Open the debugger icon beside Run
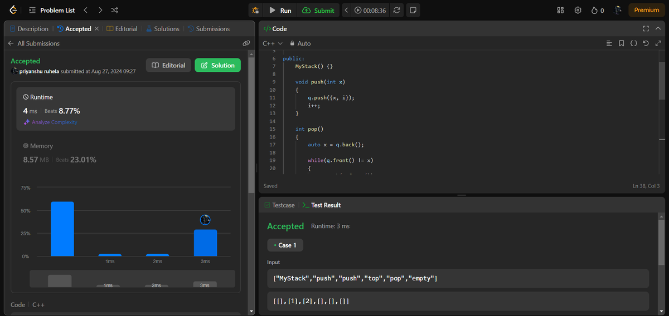The width and height of the screenshot is (669, 316). [255, 10]
